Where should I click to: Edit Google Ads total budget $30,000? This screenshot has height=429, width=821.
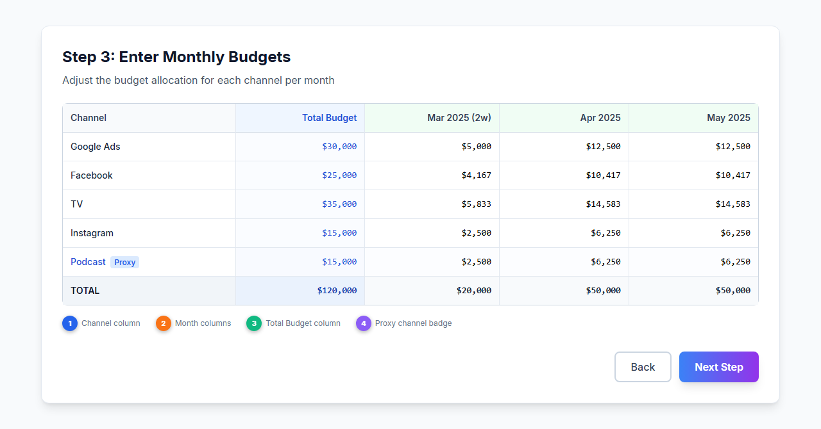[300, 147]
